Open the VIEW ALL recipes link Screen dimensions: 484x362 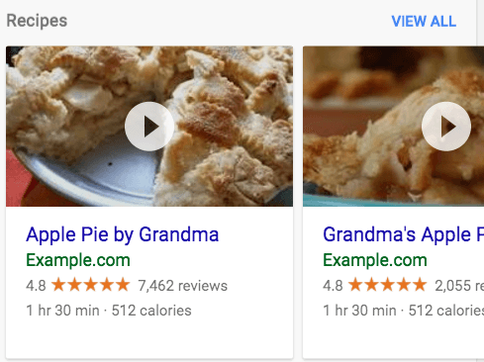pyautogui.click(x=424, y=22)
